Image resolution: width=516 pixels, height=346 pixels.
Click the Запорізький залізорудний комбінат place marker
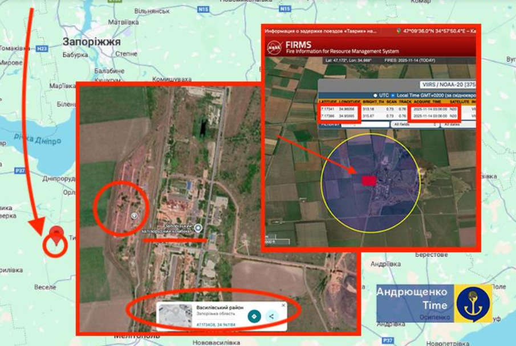[198, 228]
